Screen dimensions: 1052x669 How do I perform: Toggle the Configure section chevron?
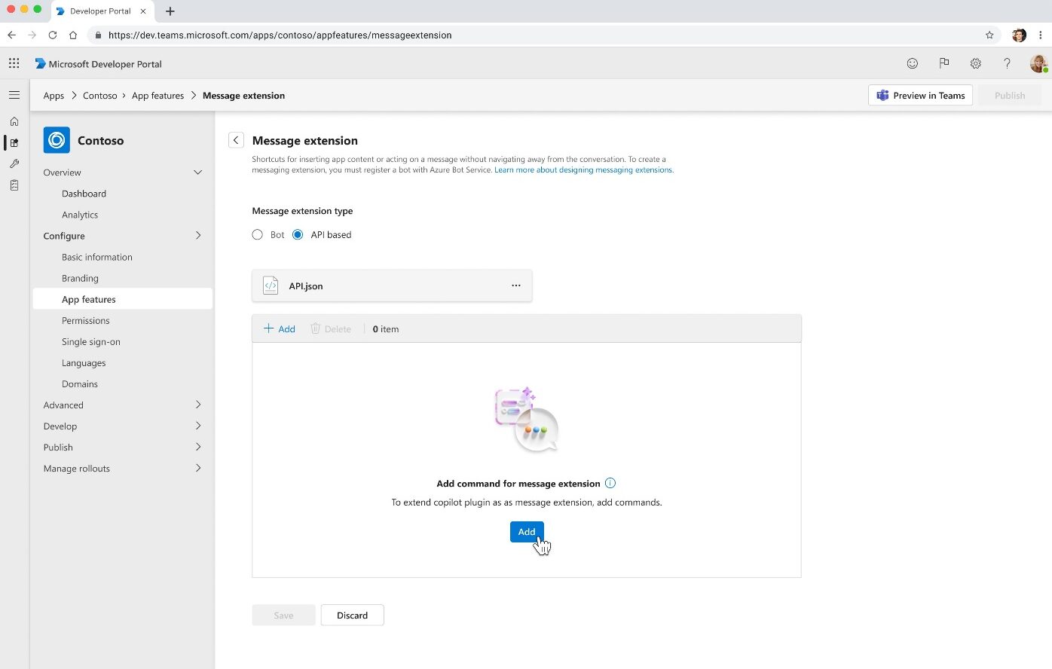198,236
